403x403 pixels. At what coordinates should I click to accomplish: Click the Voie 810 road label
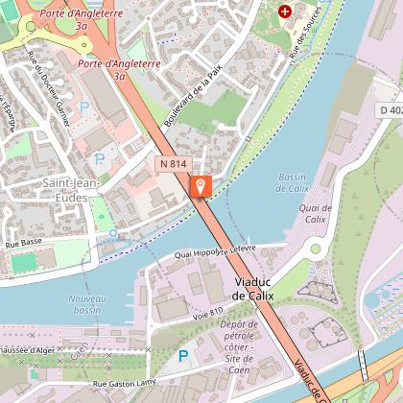[208, 314]
